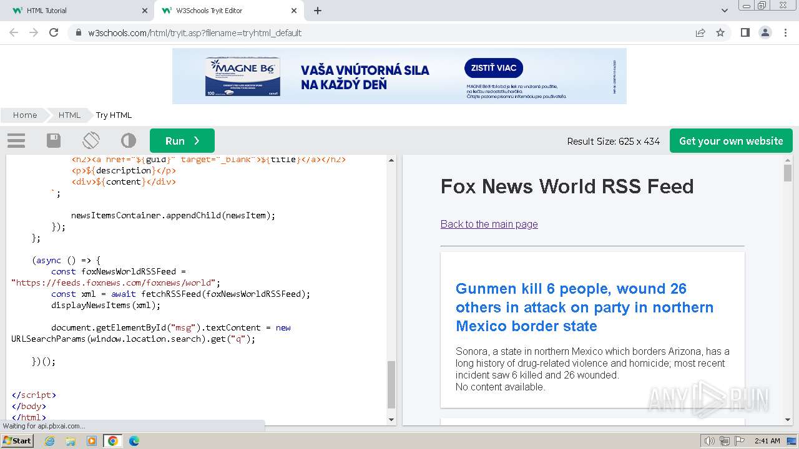This screenshot has width=799, height=449.
Task: Click the network tray icon
Action: point(725,441)
